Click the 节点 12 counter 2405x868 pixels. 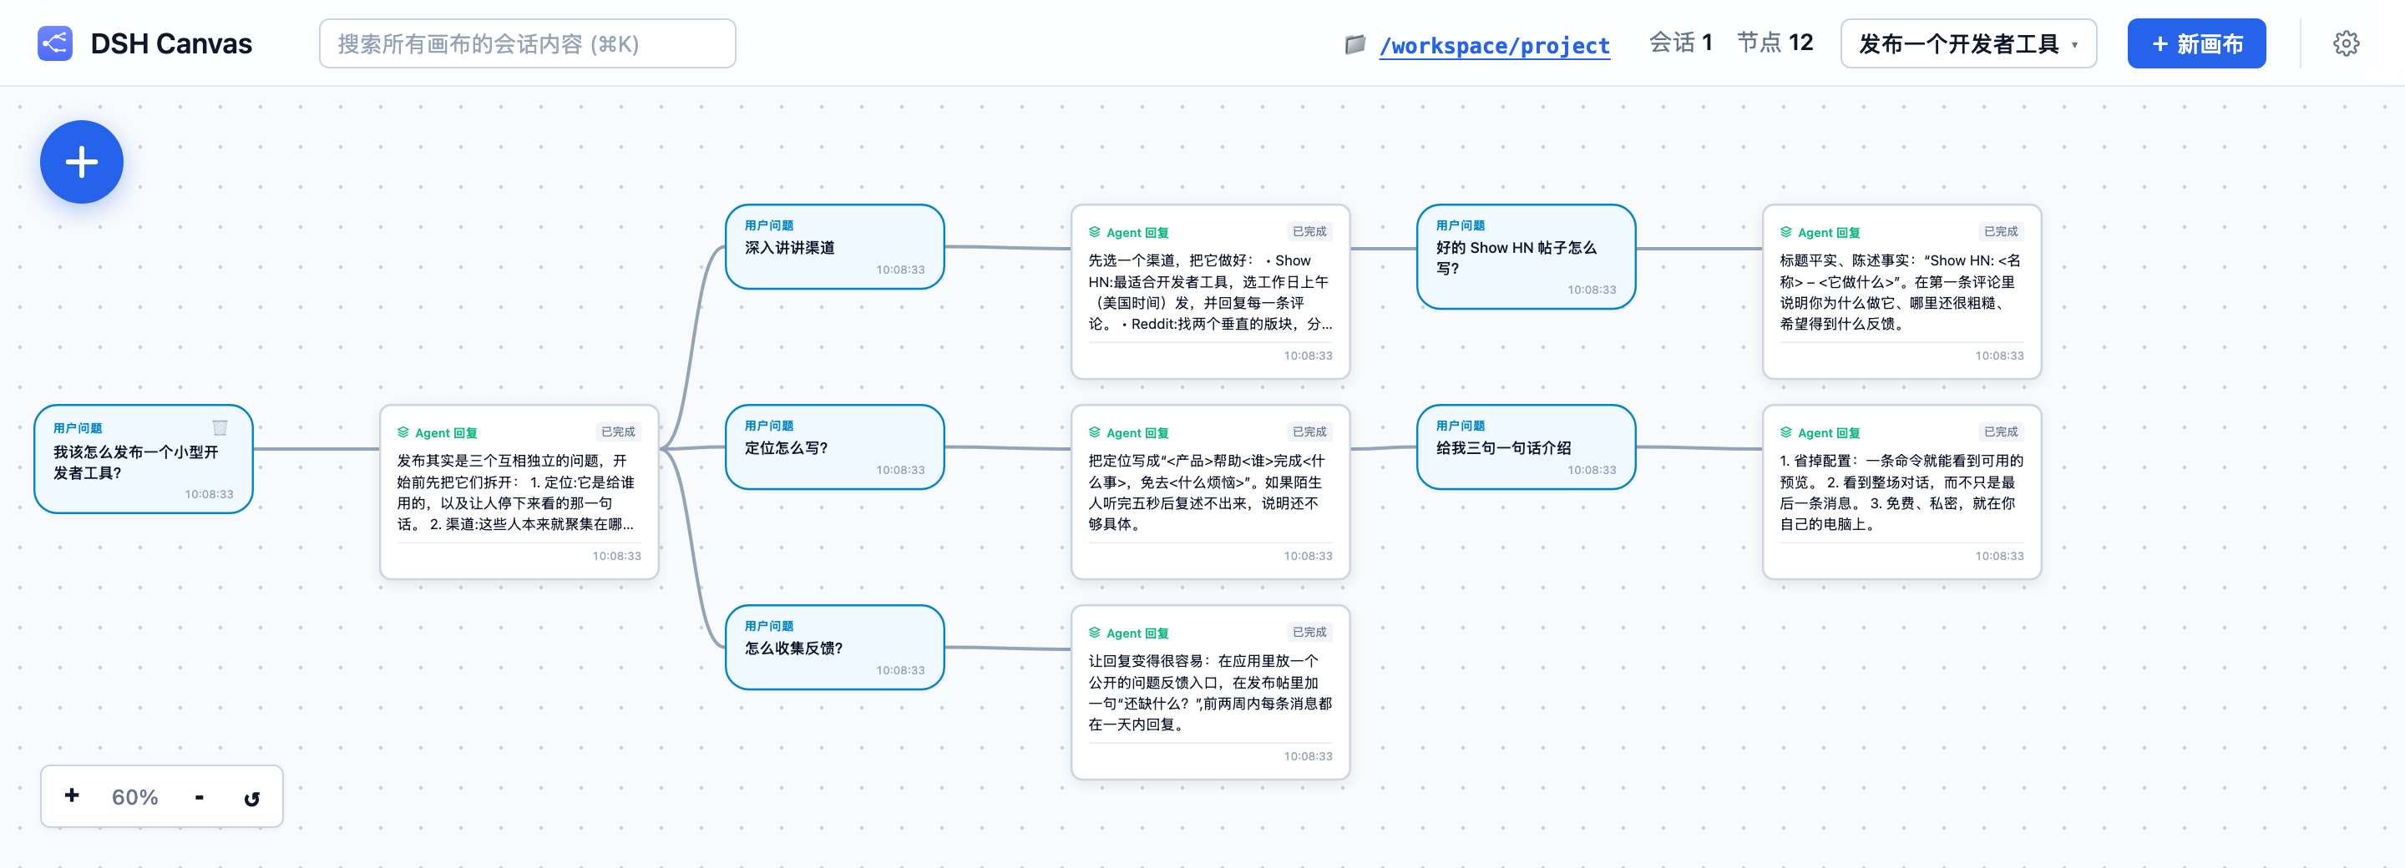(x=1774, y=43)
